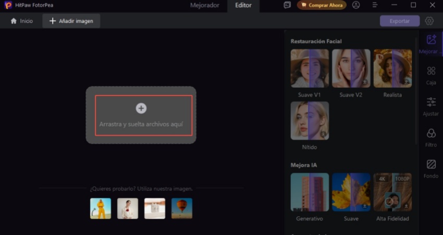Select the Realista facial model thumbnail
This screenshot has height=235, width=443.
point(392,68)
